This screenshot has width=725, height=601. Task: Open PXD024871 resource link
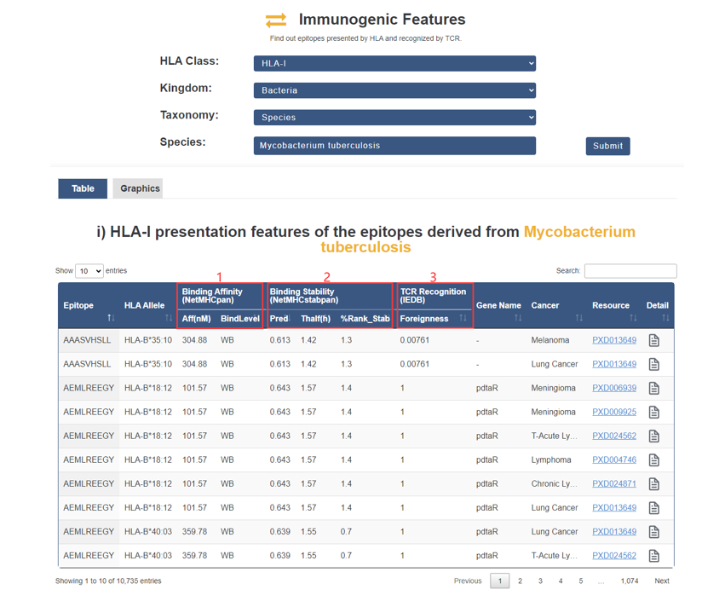613,483
